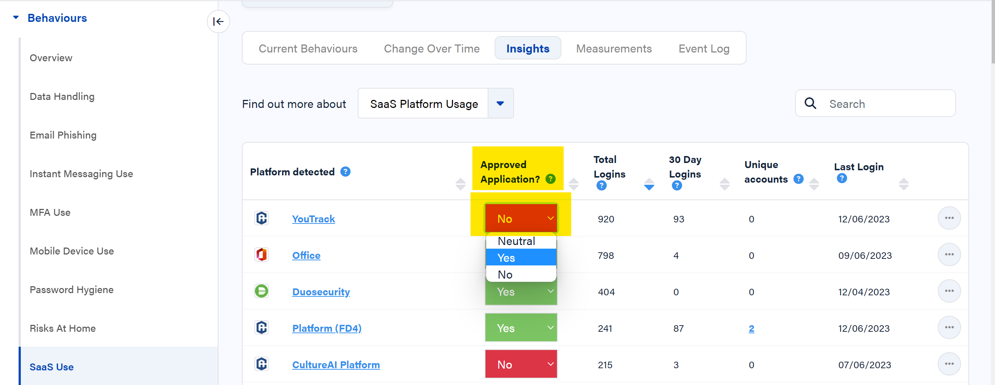
Task: Open YouTrack approved application dropdown
Action: (x=521, y=218)
